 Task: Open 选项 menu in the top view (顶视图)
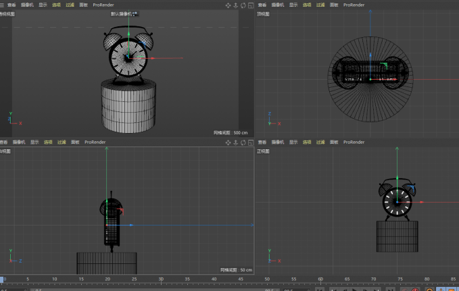click(307, 5)
